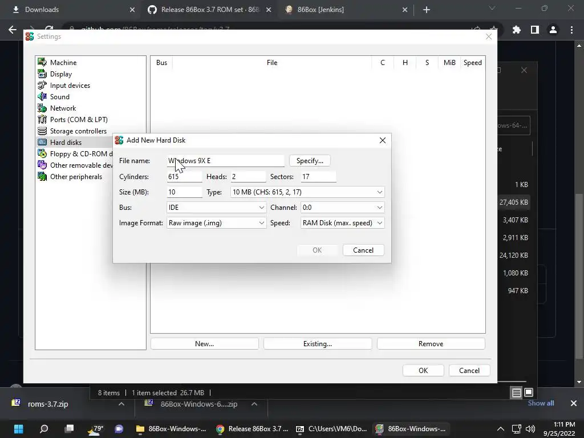This screenshot has width=584, height=438.
Task: Click the MiB column header
Action: pyautogui.click(x=449, y=63)
